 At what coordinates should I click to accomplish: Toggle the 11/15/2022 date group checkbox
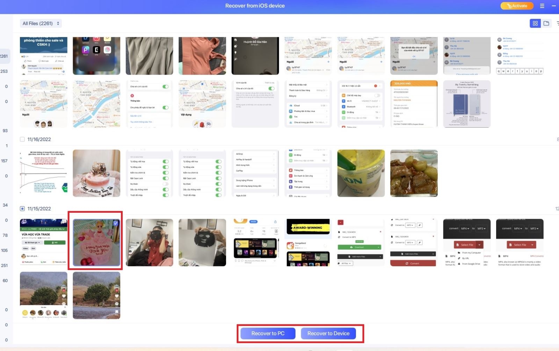click(x=22, y=209)
